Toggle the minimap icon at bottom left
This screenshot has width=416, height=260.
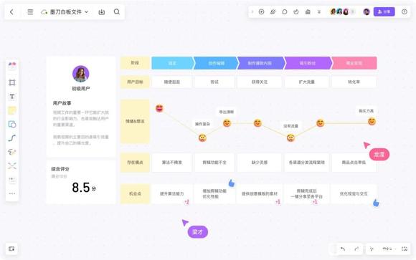pyautogui.click(x=11, y=249)
